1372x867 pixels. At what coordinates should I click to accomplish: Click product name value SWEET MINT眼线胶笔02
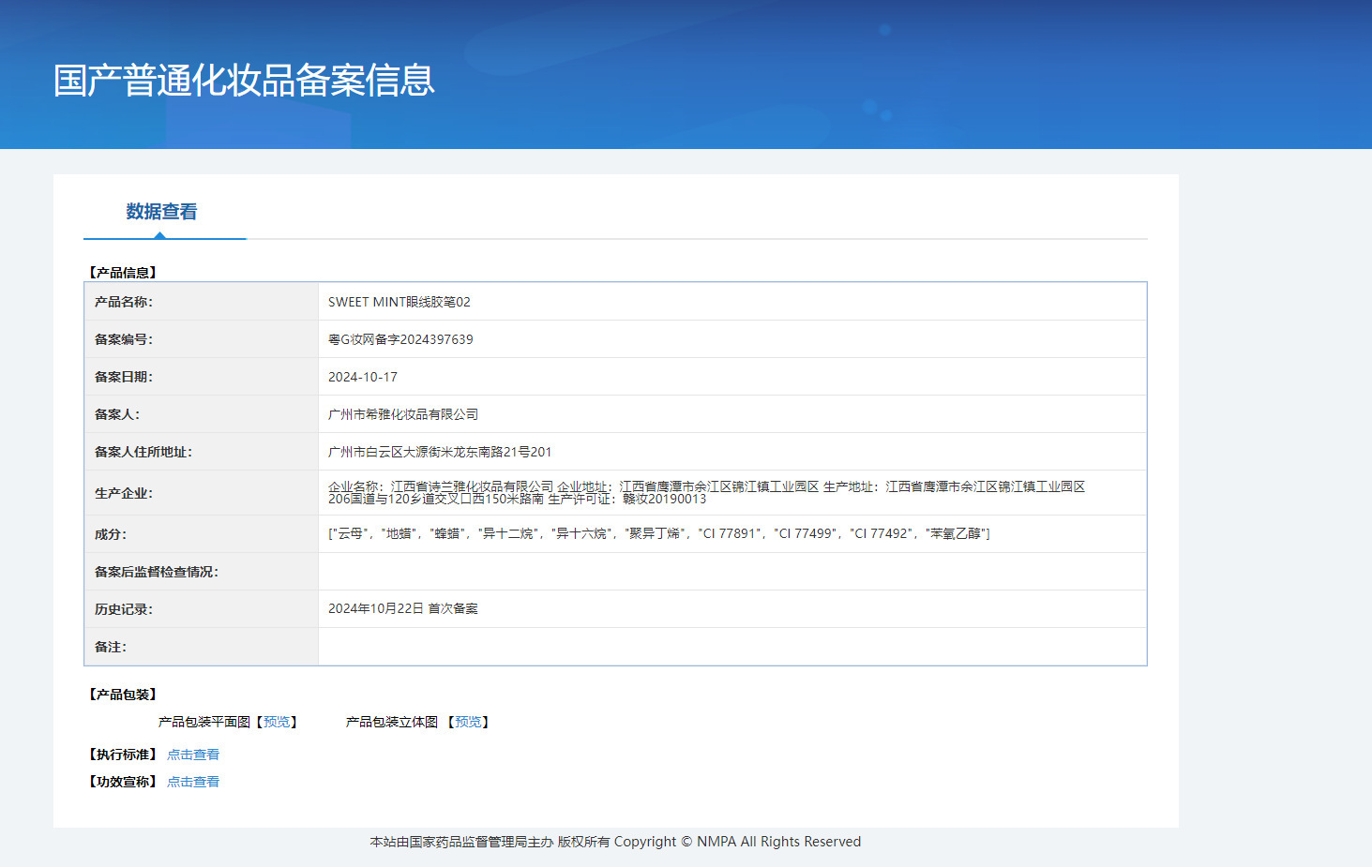399,302
